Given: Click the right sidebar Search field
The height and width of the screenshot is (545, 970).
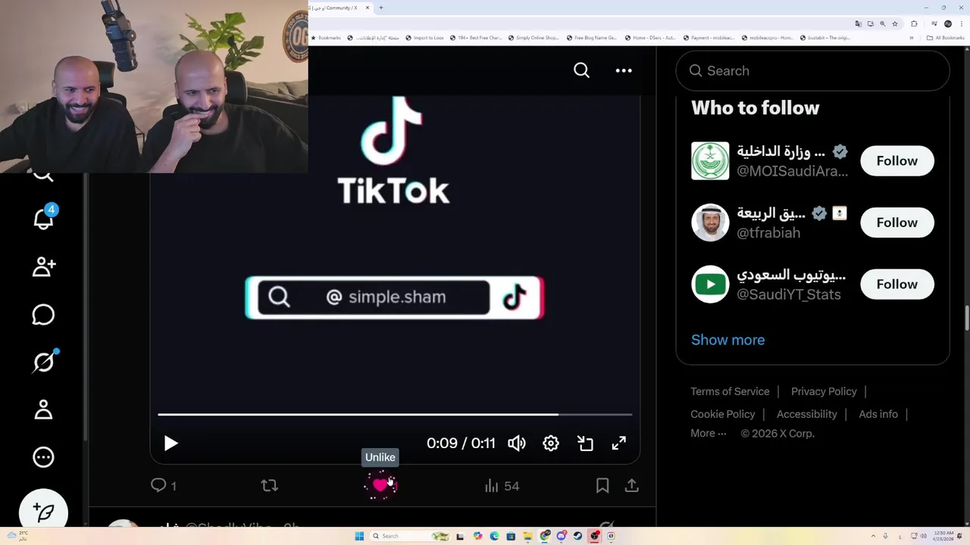Looking at the screenshot, I should [812, 70].
